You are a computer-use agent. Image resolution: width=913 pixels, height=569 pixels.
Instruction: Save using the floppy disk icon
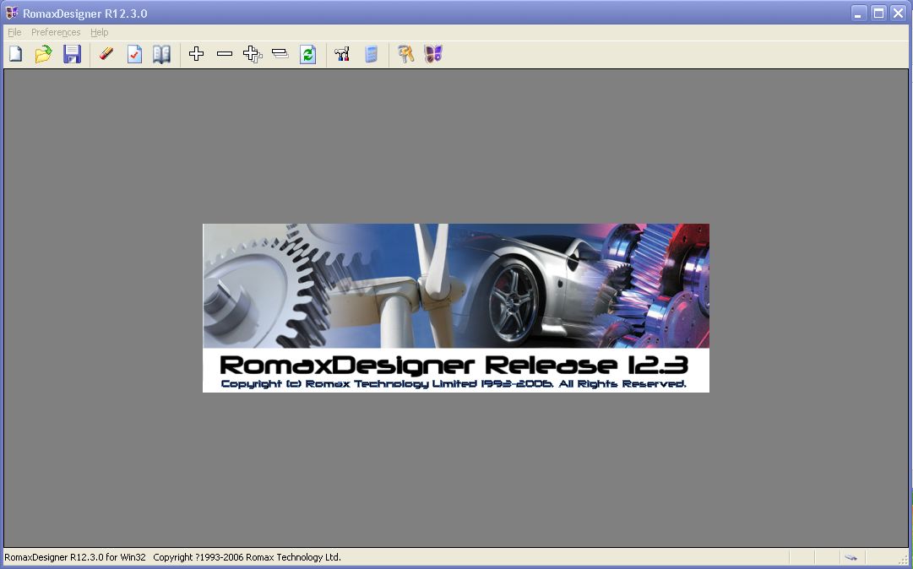[72, 55]
